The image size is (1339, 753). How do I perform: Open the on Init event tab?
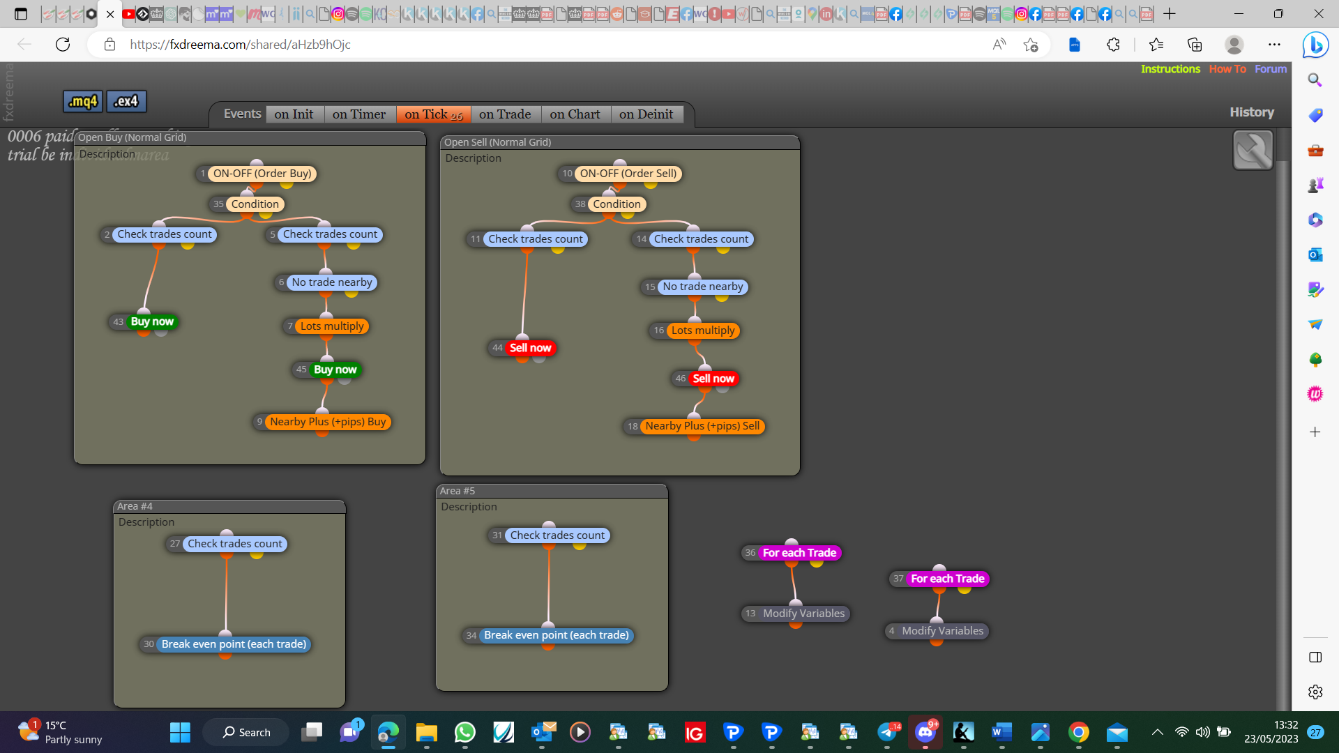[294, 114]
